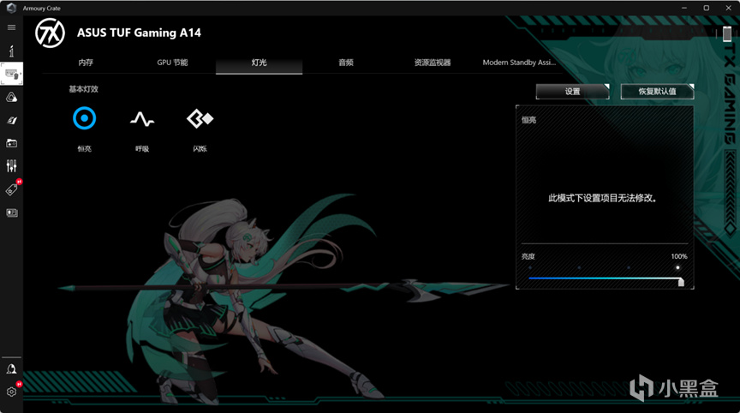
Task: Select the Device keyboard icon in sidebar
Action: coord(11,74)
